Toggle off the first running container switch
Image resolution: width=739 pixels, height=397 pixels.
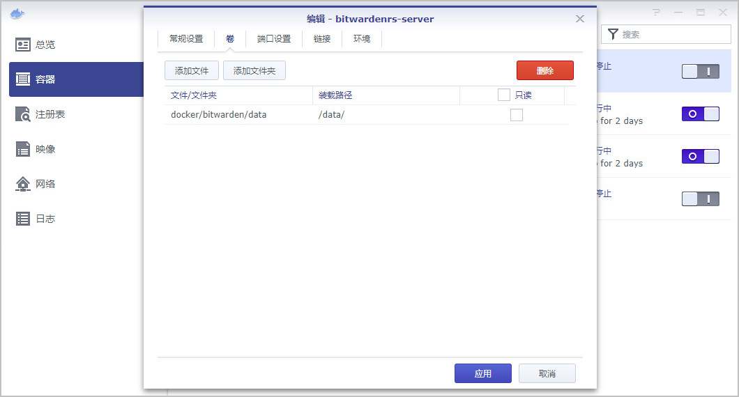click(x=701, y=114)
